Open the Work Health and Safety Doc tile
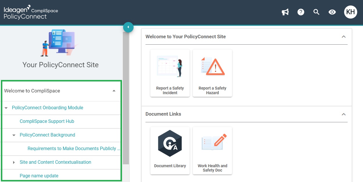 click(x=212, y=151)
